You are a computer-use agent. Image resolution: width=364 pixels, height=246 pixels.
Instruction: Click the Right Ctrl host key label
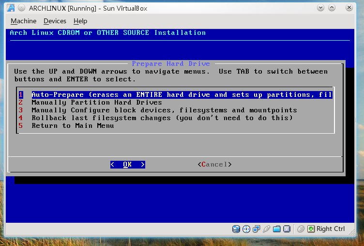click(x=331, y=229)
